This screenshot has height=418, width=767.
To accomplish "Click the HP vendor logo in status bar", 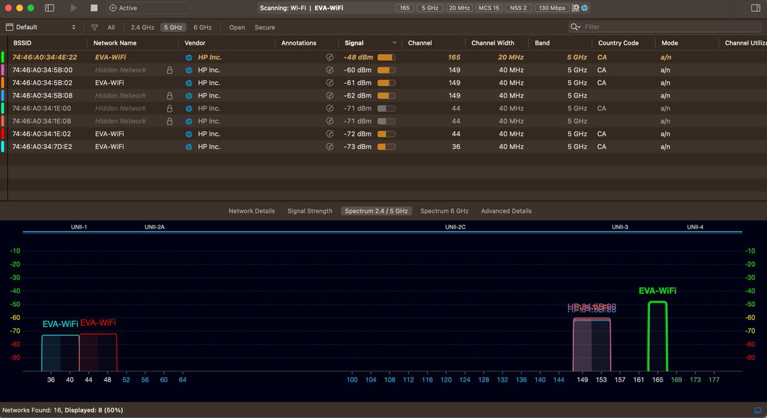I will tap(584, 8).
